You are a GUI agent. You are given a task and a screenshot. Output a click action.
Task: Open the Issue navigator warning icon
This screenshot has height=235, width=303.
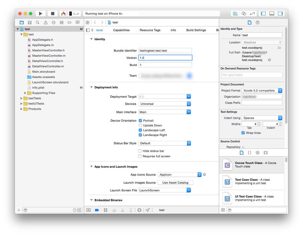(x=46, y=22)
